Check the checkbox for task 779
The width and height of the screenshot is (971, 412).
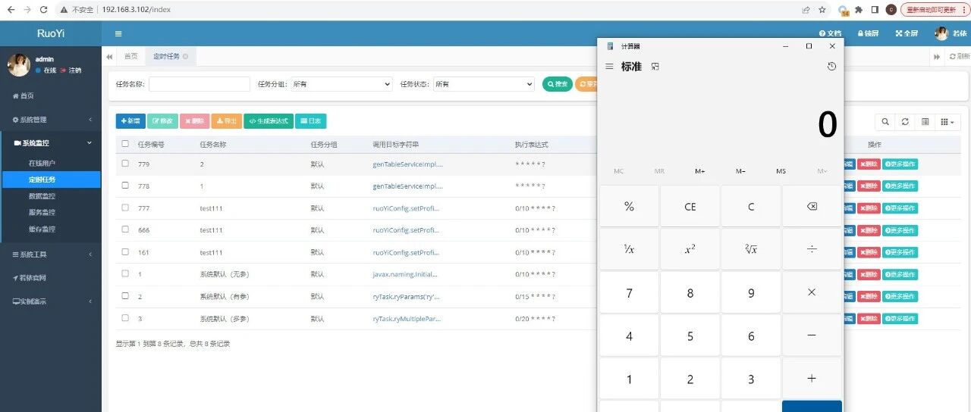pyautogui.click(x=125, y=164)
